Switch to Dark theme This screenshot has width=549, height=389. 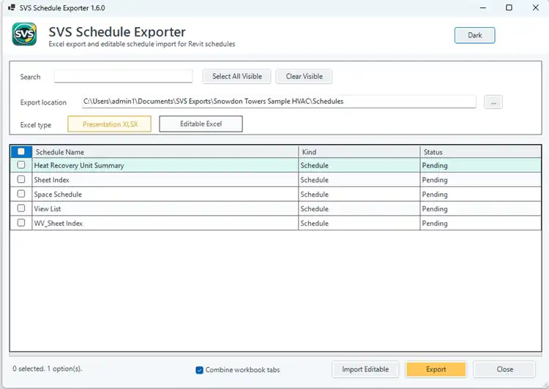(x=474, y=35)
